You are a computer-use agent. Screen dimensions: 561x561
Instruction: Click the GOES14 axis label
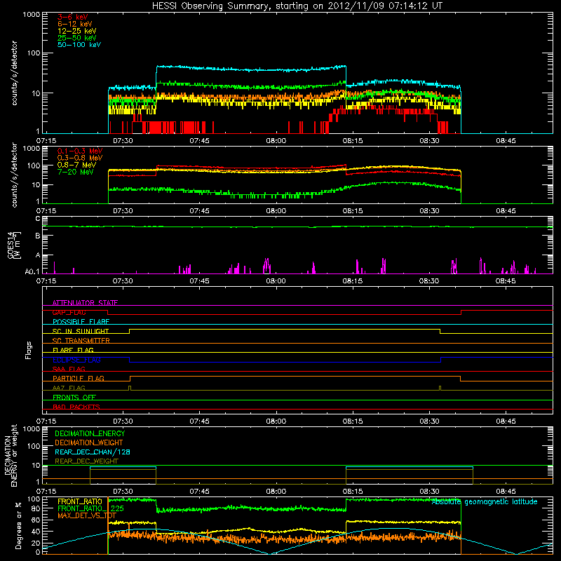point(14,245)
